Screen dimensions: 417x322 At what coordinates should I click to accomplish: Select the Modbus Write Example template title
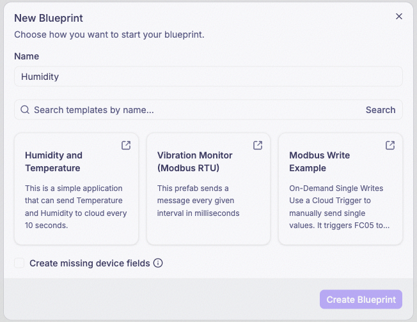point(319,162)
